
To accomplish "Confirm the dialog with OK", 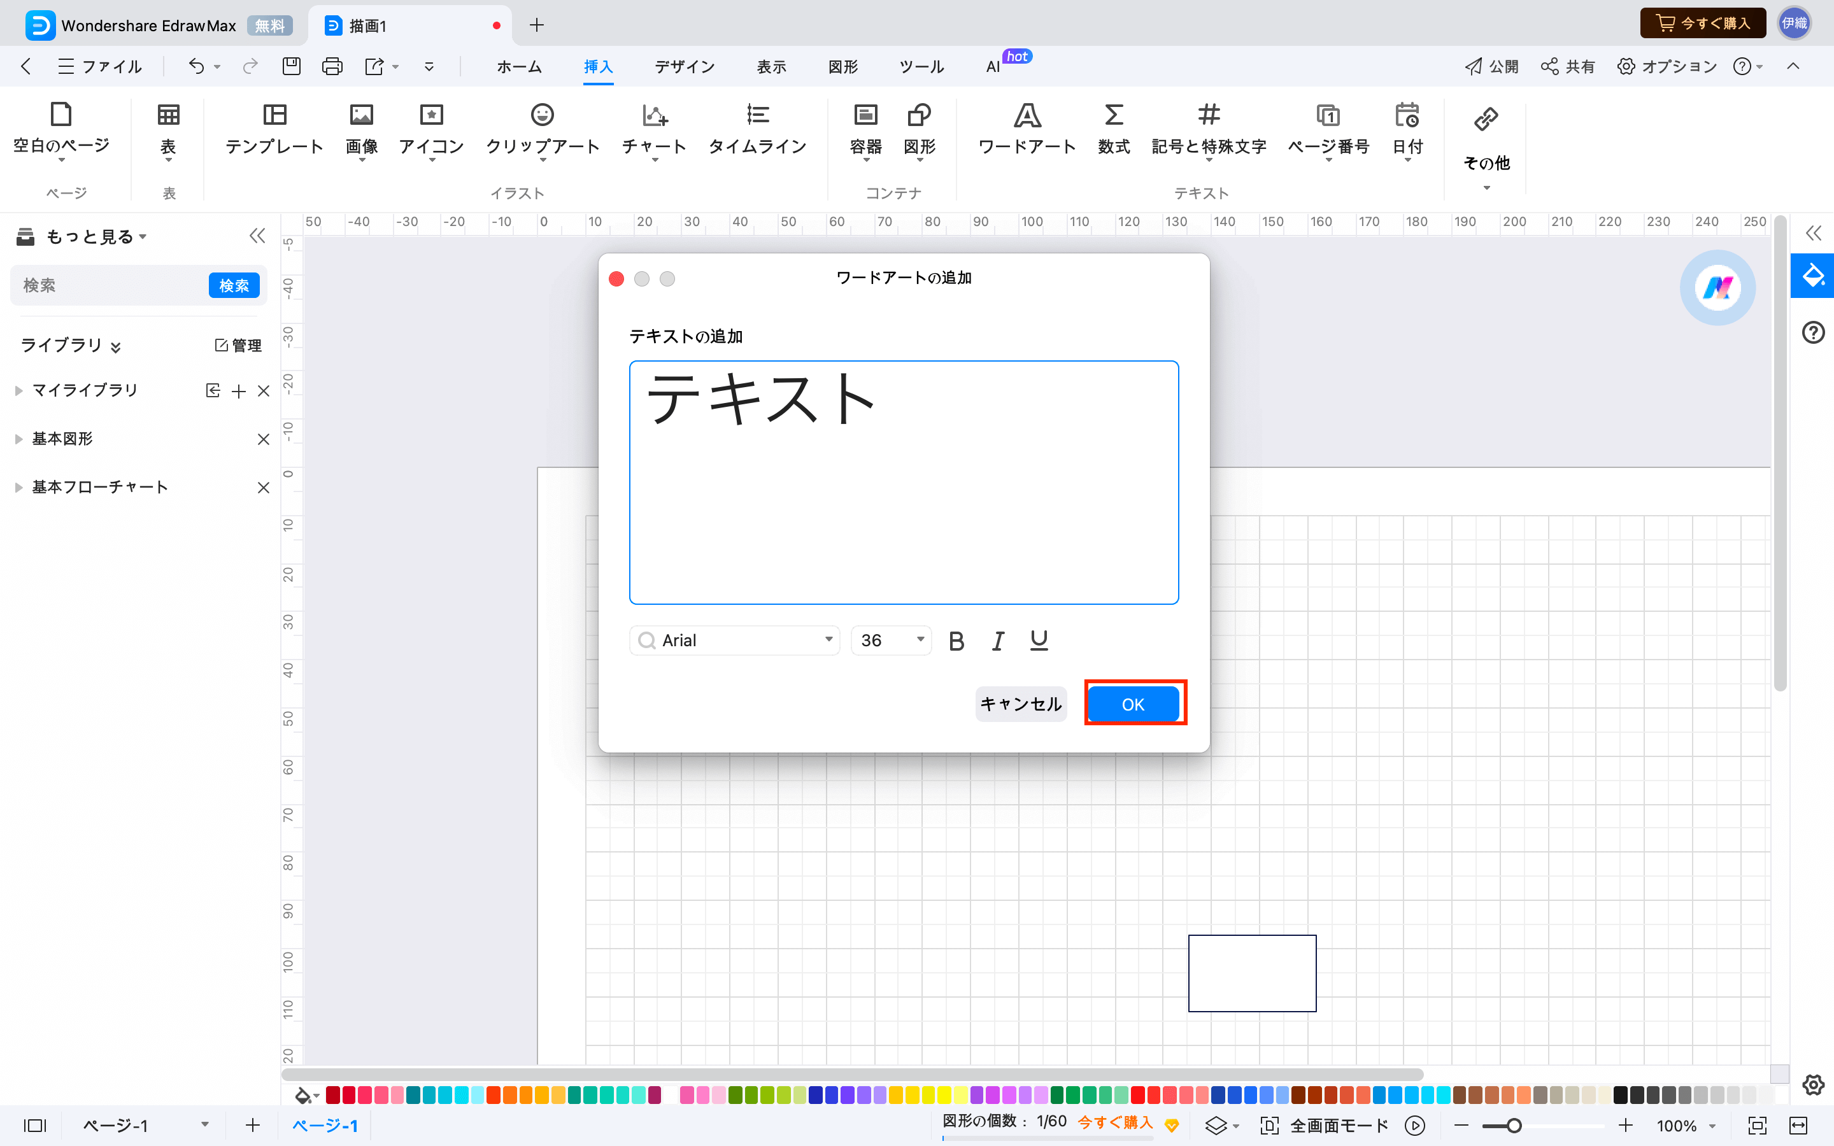I will (x=1133, y=704).
